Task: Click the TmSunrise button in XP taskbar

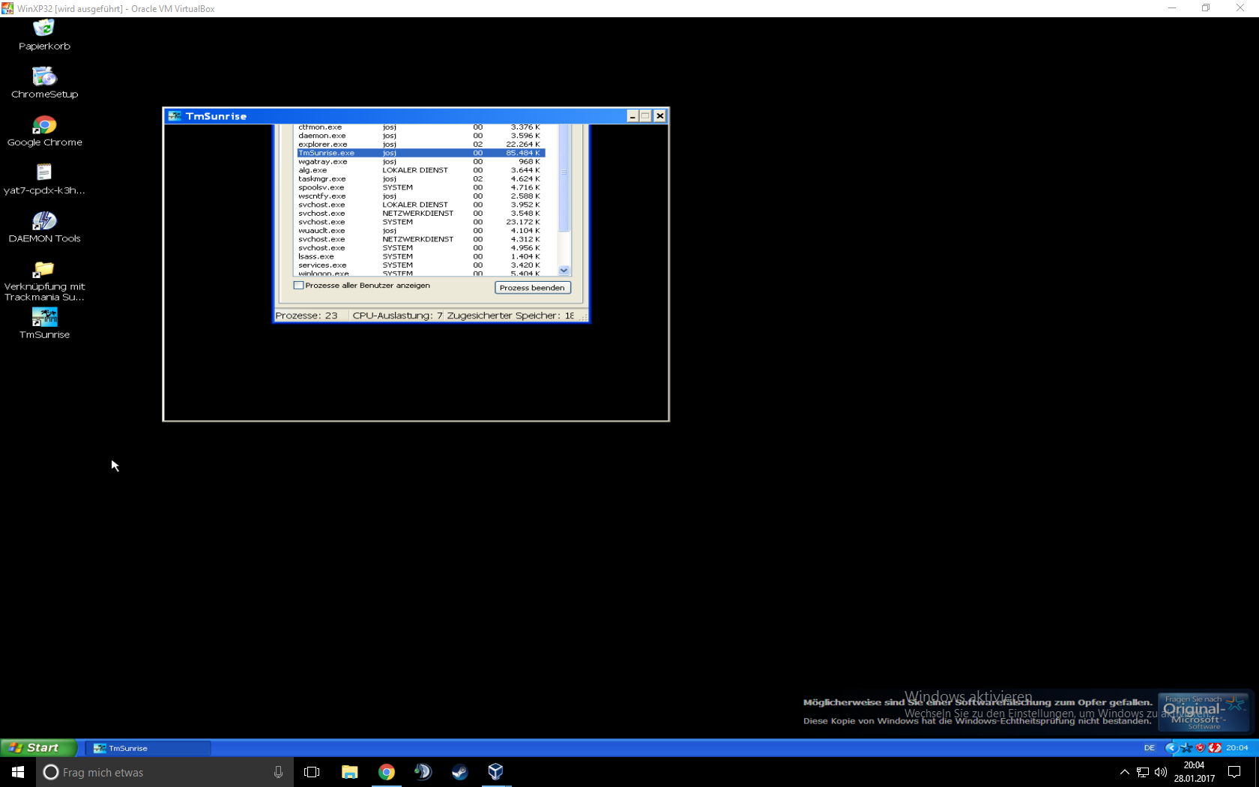Action: pos(148,748)
